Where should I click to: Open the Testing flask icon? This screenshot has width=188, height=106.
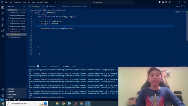pyautogui.click(x=3, y=37)
